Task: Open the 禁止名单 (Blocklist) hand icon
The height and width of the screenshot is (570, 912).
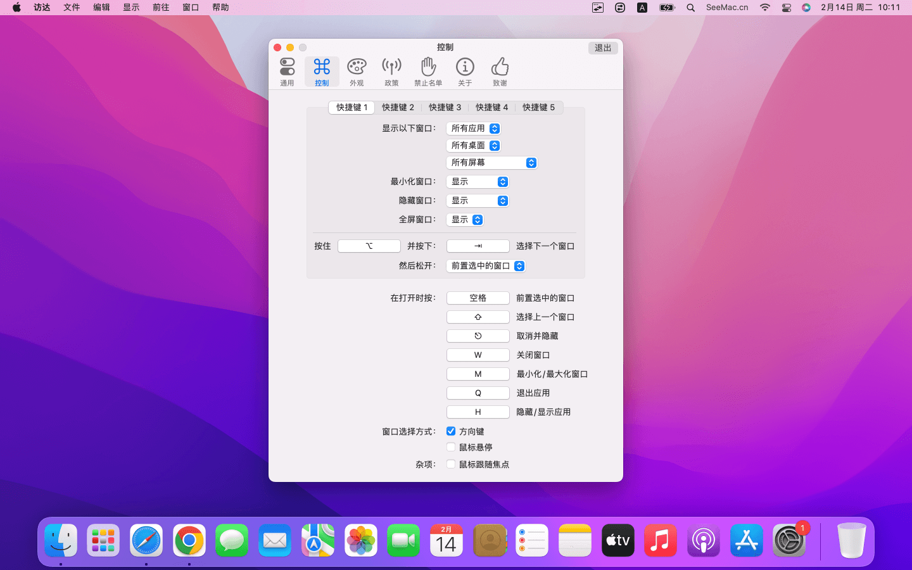Action: tap(428, 71)
